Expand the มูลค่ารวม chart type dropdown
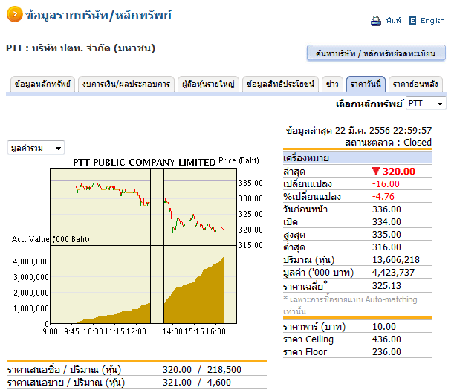 click(36, 148)
